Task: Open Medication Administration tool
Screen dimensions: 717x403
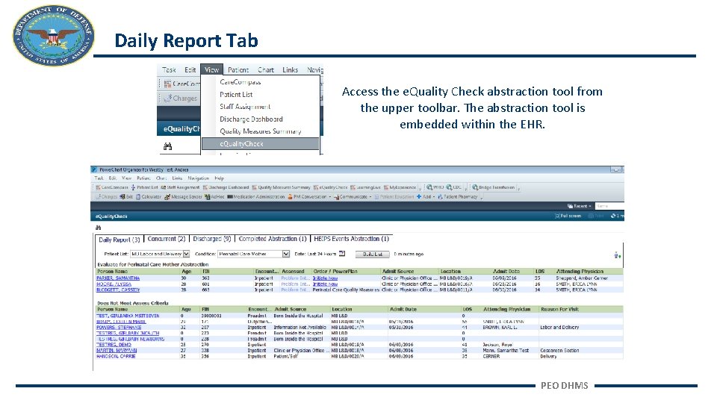Action: point(256,197)
